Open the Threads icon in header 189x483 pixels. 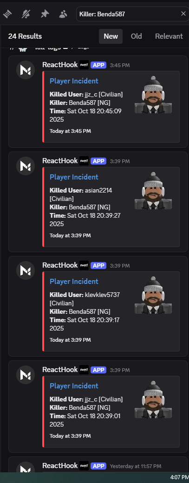click(x=8, y=14)
